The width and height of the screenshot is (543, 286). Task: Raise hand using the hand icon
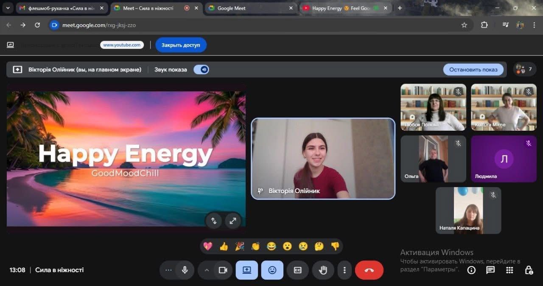point(323,270)
